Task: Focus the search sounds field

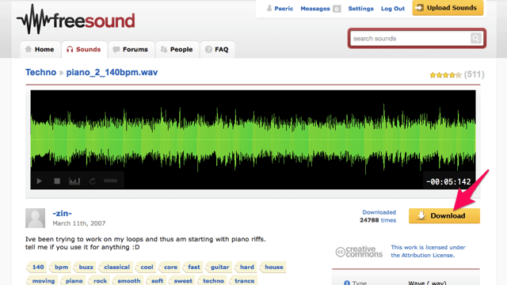Action: 410,39
